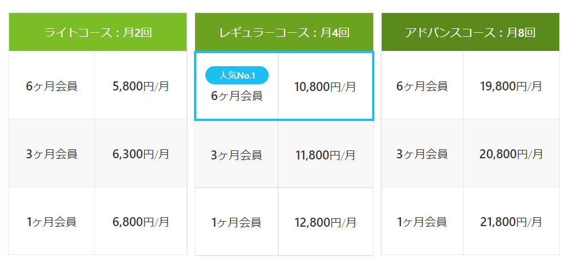Click the 19,800円/月 price
574x268 pixels.
click(x=511, y=85)
